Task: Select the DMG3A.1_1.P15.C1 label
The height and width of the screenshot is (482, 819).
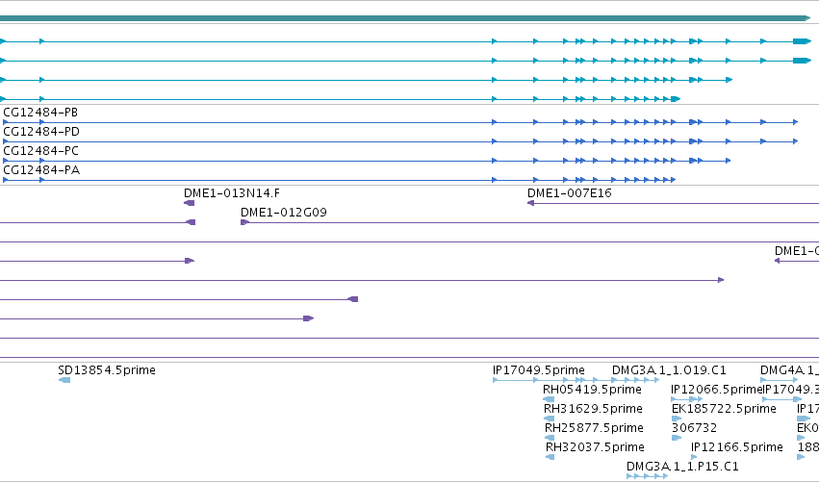Action: (682, 467)
